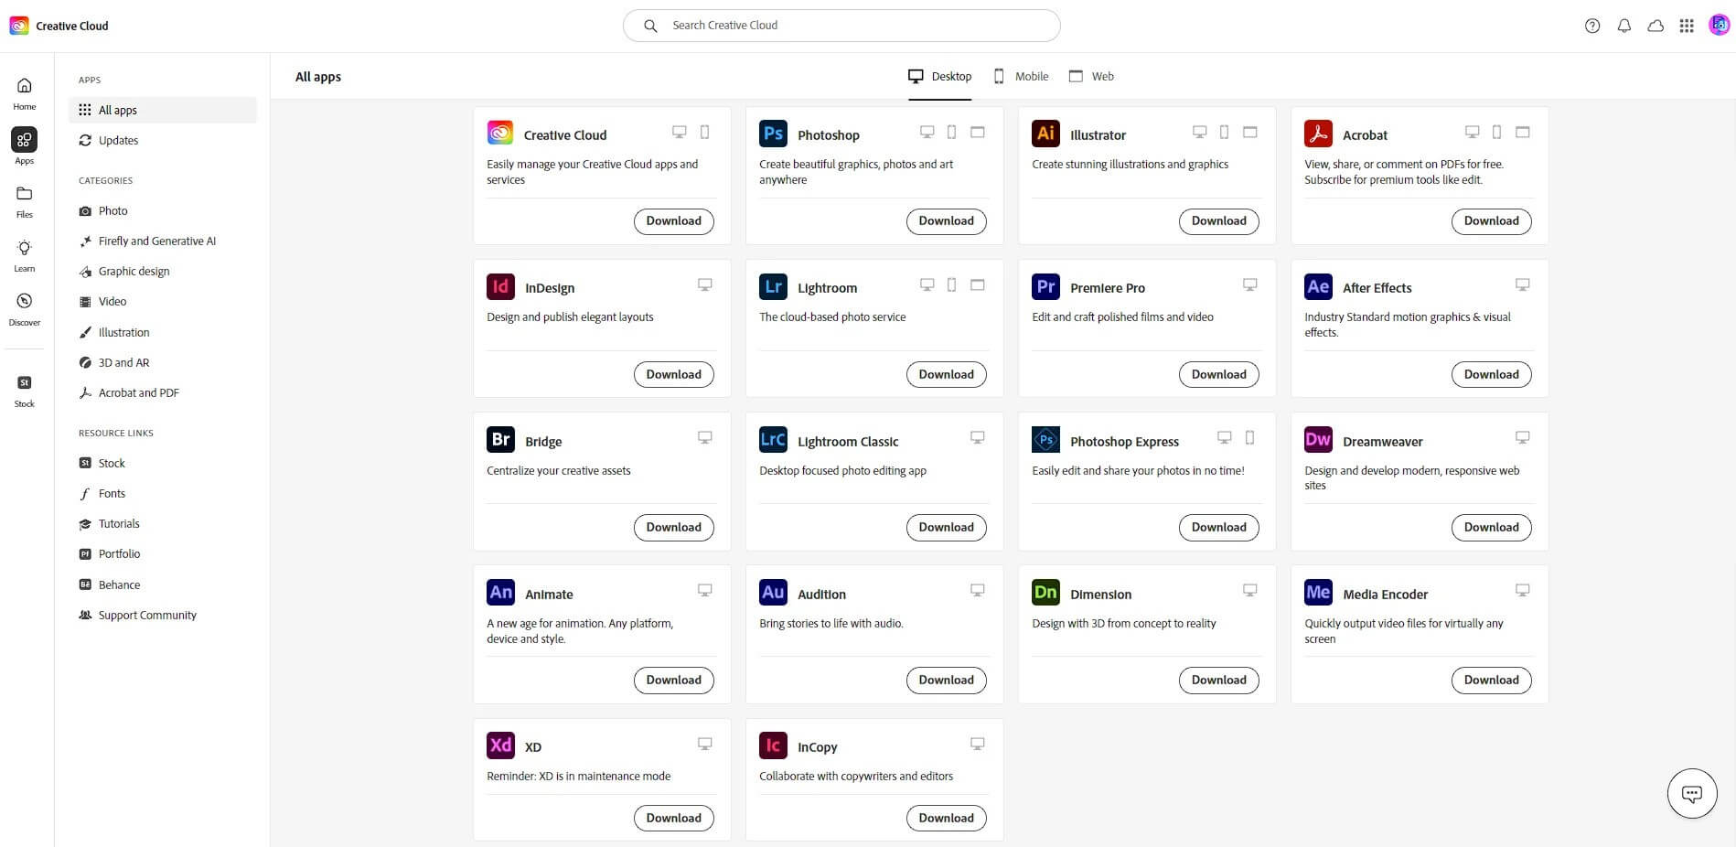1736x847 pixels.
Task: Open Updates in the sidebar
Action: click(163, 140)
